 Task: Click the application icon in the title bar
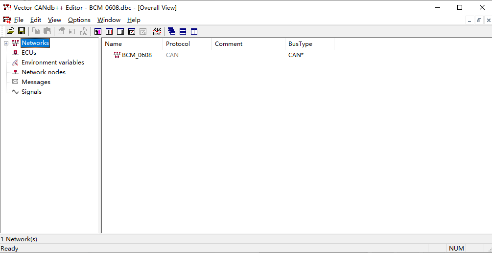pyautogui.click(x=7, y=7)
